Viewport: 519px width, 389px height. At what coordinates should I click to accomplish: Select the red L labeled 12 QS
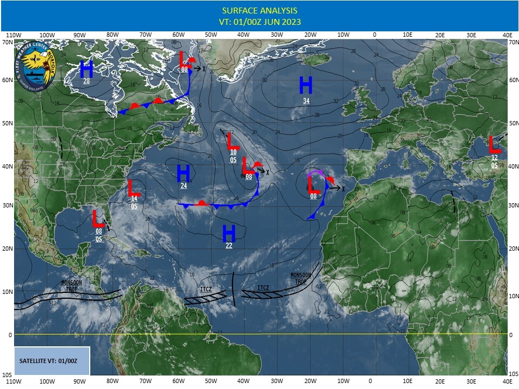click(x=494, y=144)
